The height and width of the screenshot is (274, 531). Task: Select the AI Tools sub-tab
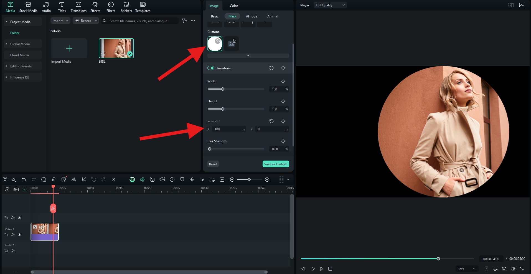point(252,16)
